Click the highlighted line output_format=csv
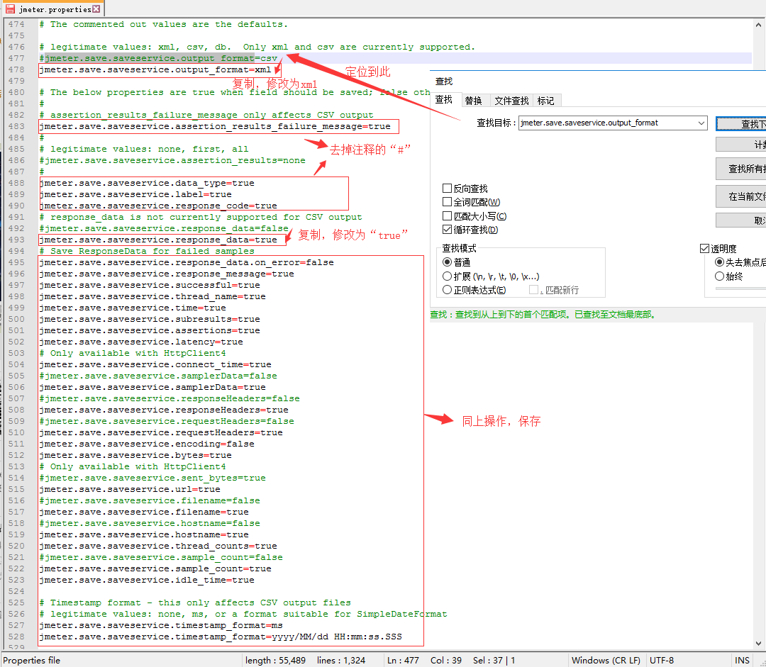 [158, 58]
